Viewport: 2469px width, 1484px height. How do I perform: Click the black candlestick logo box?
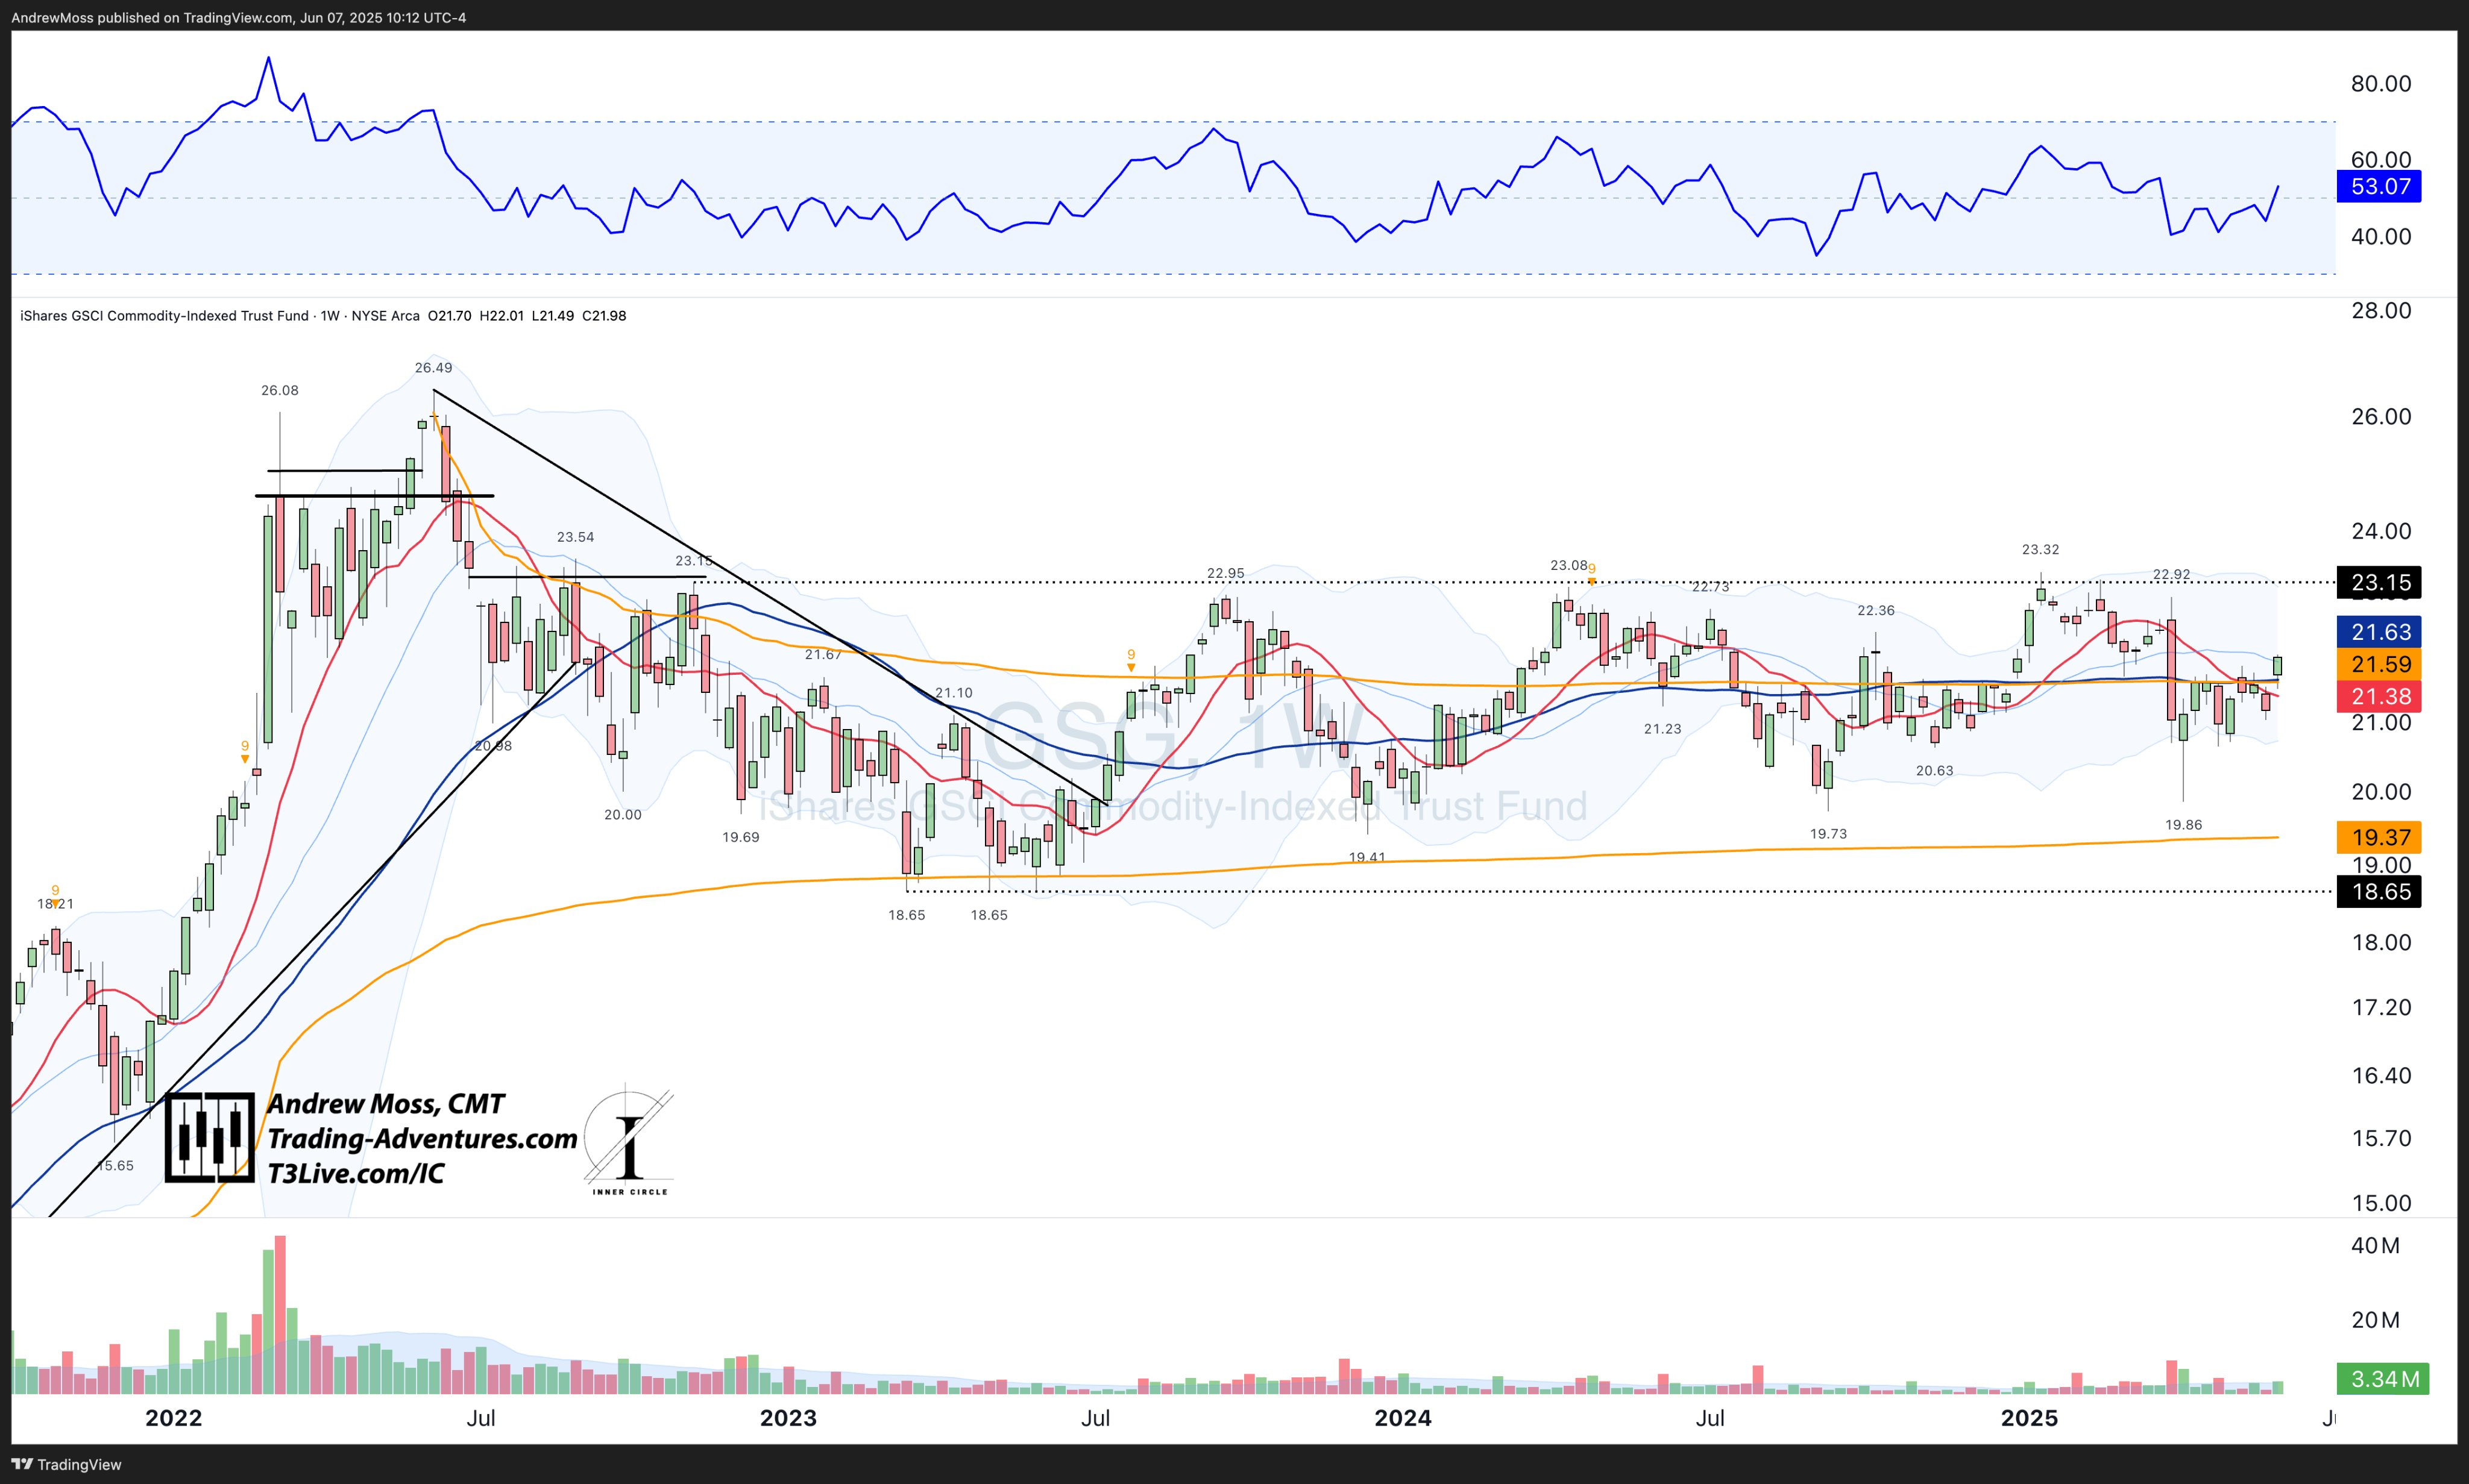pos(209,1138)
